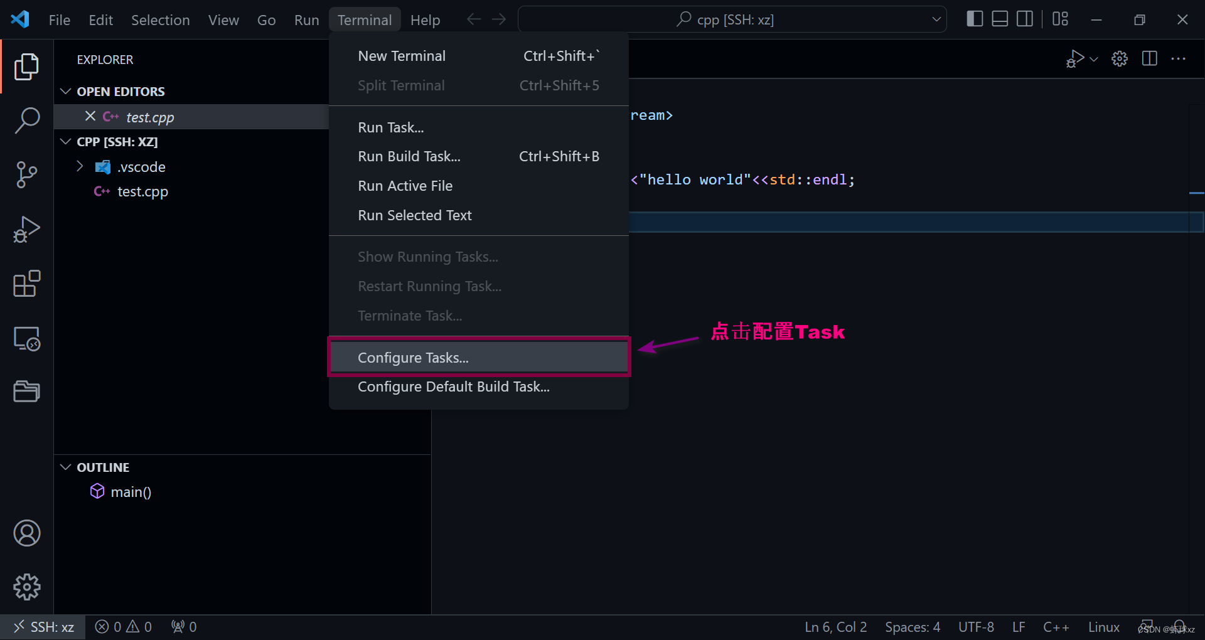Open the Help menu
This screenshot has width=1205, height=640.
click(426, 20)
